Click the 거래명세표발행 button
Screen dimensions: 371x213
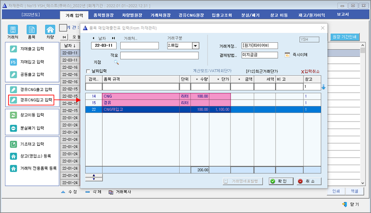[x=243, y=181]
